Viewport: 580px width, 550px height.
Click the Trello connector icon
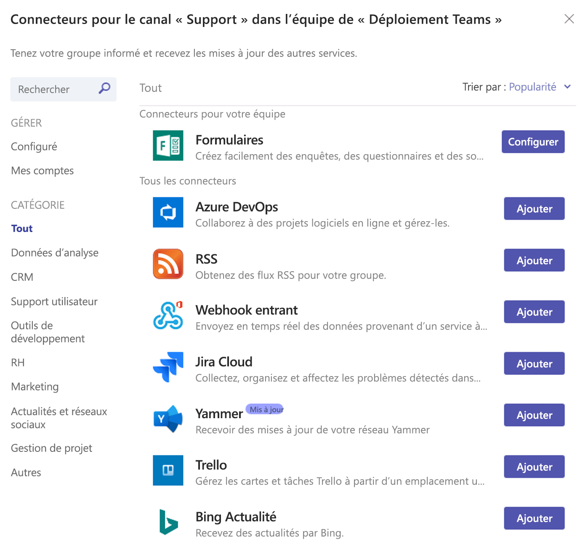(x=168, y=470)
